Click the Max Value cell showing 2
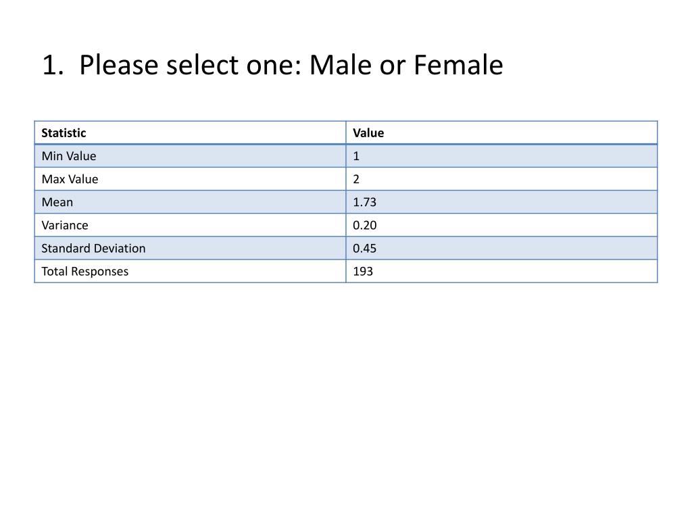Image resolution: width=692 pixels, height=519 pixels. 356,178
